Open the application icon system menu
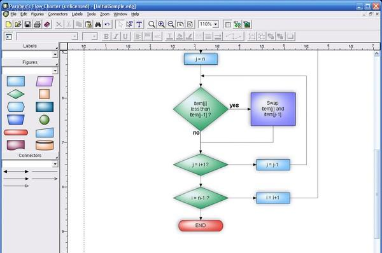The image size is (382, 253). pos(5,6)
